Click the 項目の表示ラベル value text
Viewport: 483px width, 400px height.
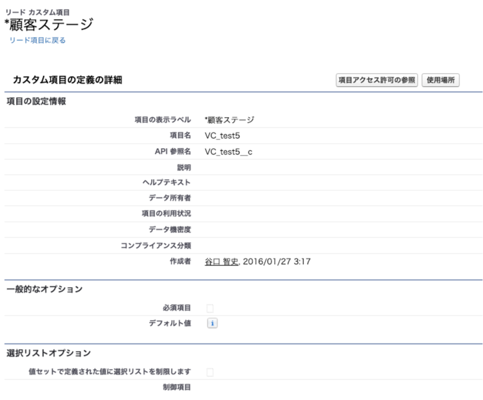pyautogui.click(x=230, y=120)
